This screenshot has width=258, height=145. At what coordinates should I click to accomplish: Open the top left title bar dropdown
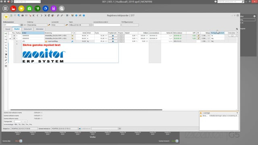(40, 2)
